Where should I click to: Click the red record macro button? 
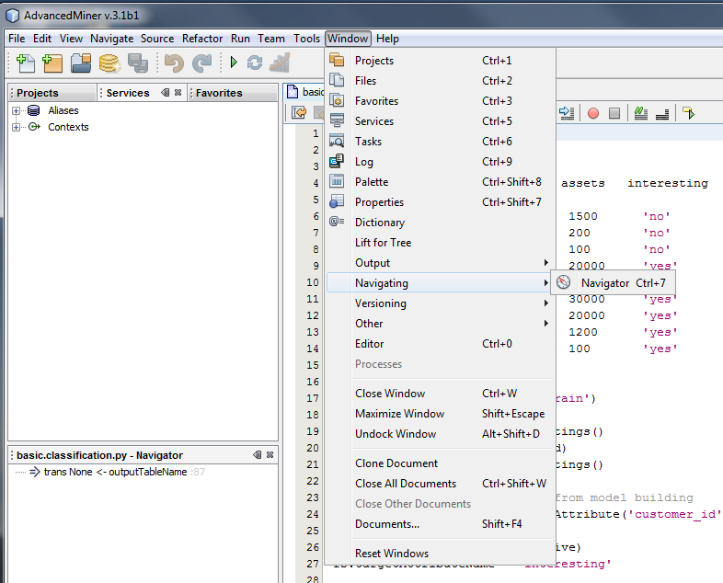pyautogui.click(x=593, y=113)
